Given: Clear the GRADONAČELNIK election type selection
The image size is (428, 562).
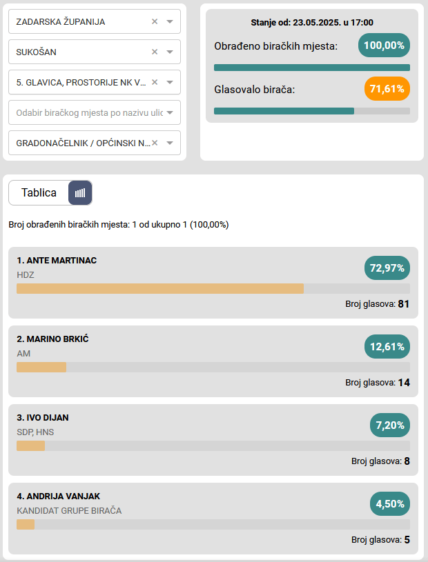Looking at the screenshot, I should (155, 143).
